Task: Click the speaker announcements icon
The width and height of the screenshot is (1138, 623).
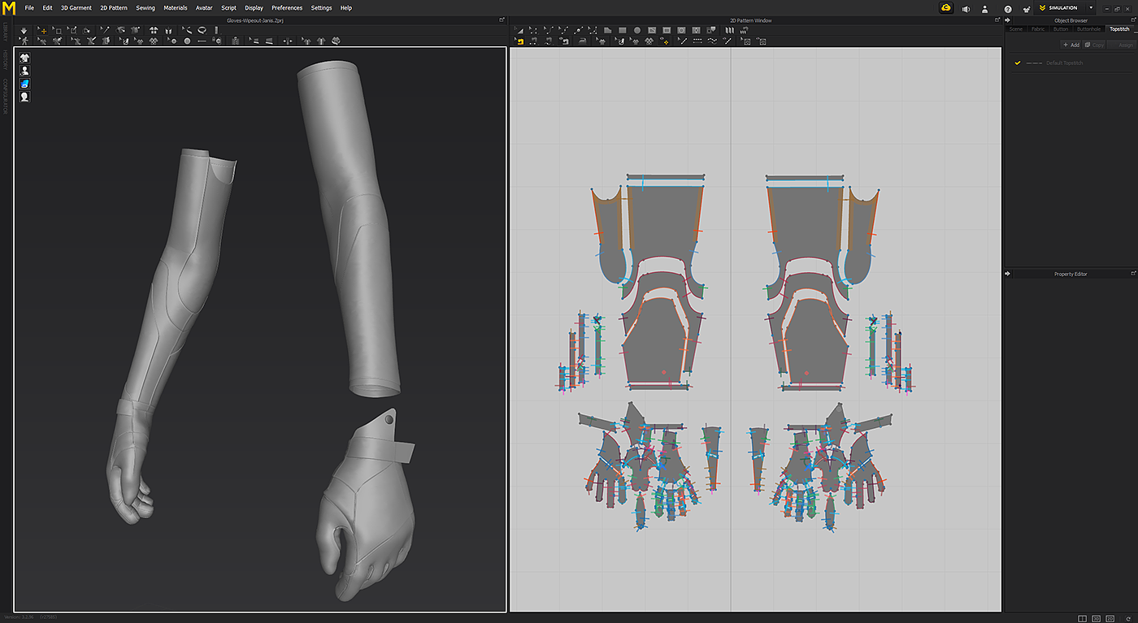Action: [966, 9]
